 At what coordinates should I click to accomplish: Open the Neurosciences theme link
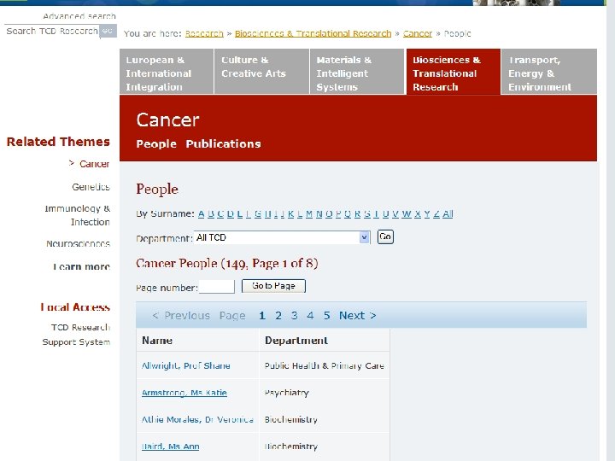tap(78, 244)
